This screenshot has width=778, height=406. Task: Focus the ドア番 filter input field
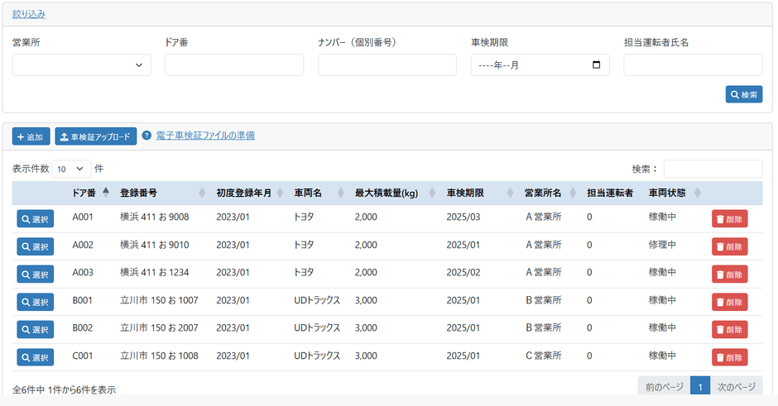point(234,65)
